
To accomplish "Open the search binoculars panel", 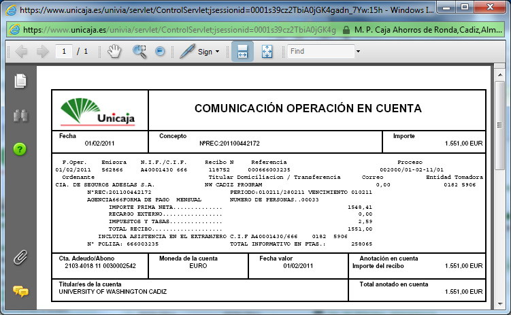I will pyautogui.click(x=20, y=116).
